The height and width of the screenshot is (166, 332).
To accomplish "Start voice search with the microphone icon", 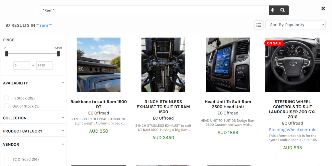I will tap(272, 10).
